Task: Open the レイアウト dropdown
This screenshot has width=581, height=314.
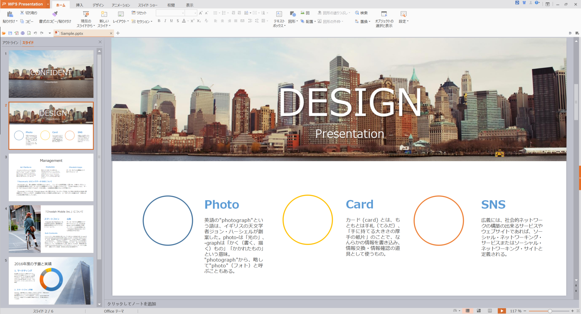Action: [121, 21]
